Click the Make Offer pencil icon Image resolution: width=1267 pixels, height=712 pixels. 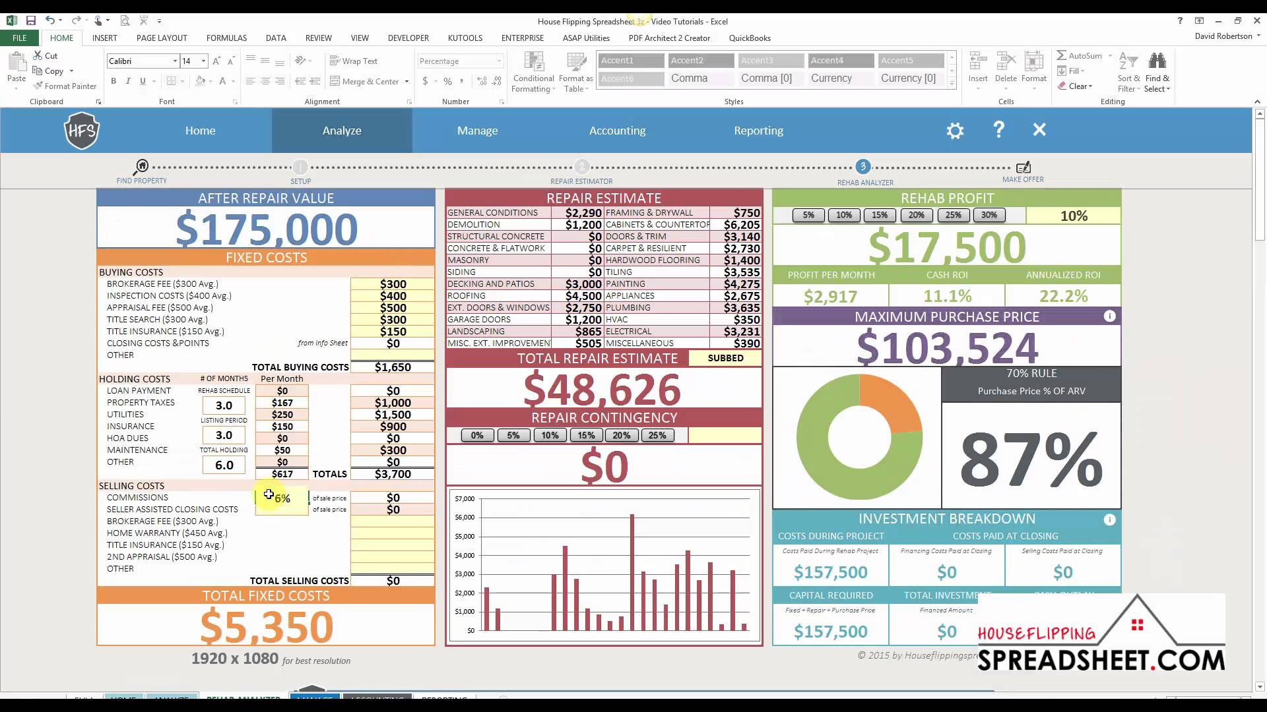pyautogui.click(x=1023, y=167)
